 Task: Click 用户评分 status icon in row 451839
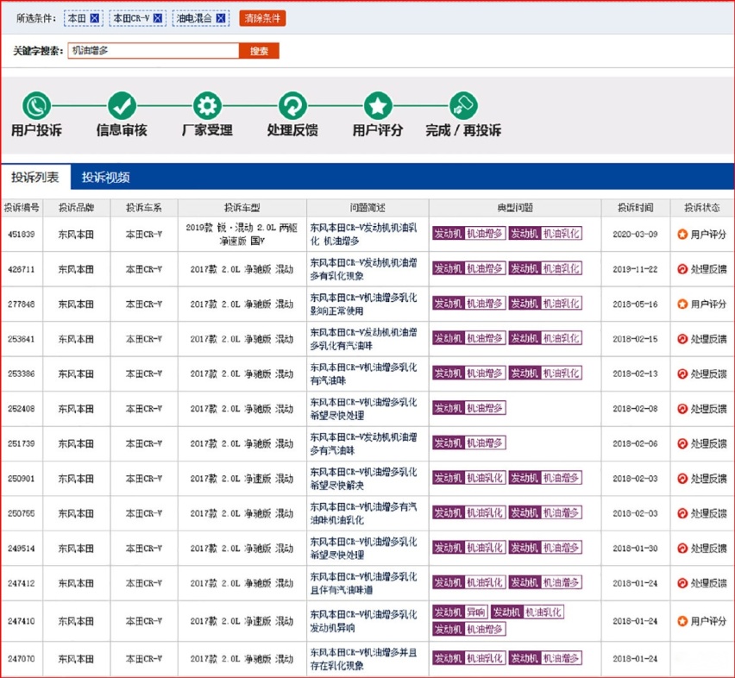(682, 235)
